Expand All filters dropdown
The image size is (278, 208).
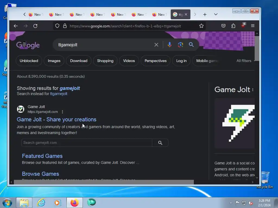click(245, 61)
